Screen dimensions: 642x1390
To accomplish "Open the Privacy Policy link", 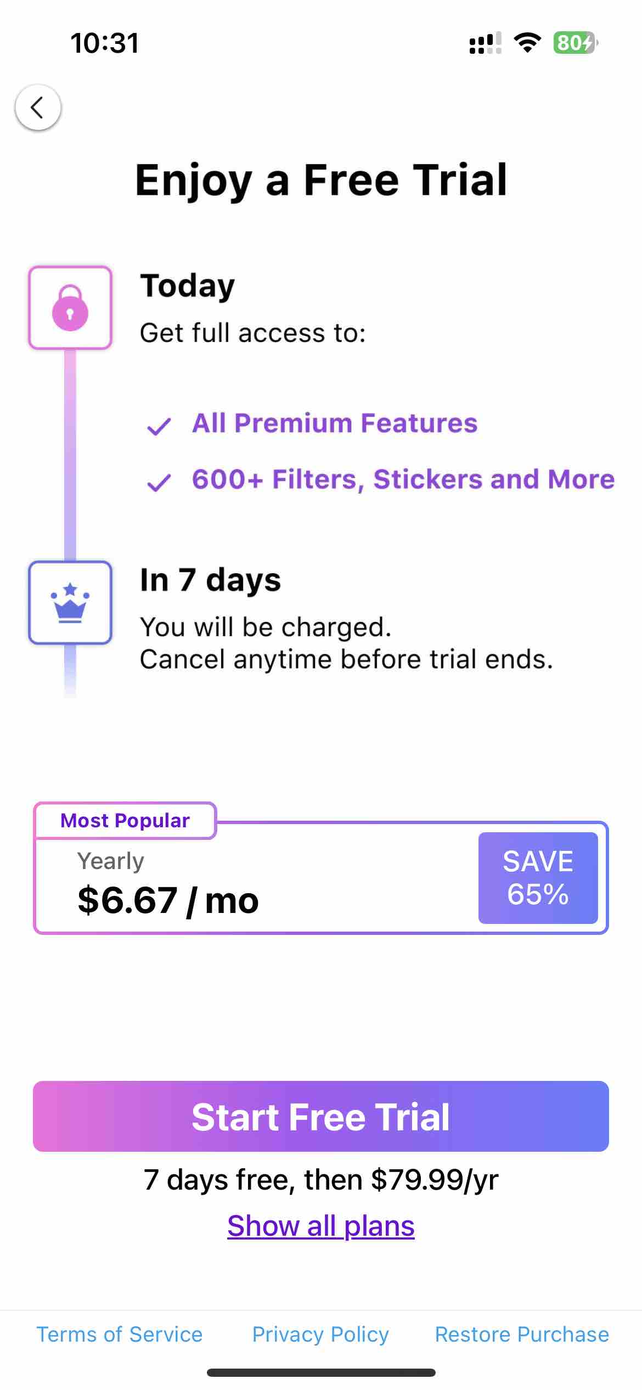I will pyautogui.click(x=320, y=1334).
